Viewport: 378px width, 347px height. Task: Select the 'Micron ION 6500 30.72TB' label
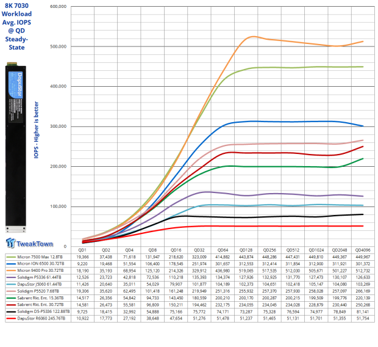point(41,264)
